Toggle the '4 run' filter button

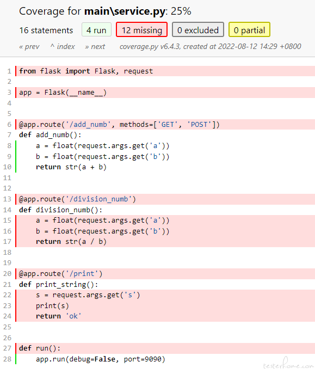(x=96, y=29)
